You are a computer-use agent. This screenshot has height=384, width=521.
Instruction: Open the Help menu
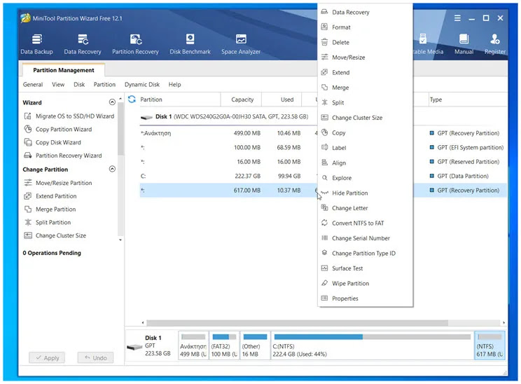(x=175, y=85)
